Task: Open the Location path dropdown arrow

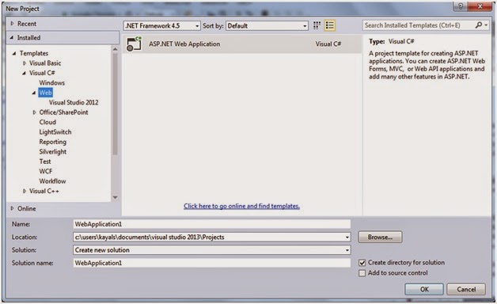Action: 347,237
